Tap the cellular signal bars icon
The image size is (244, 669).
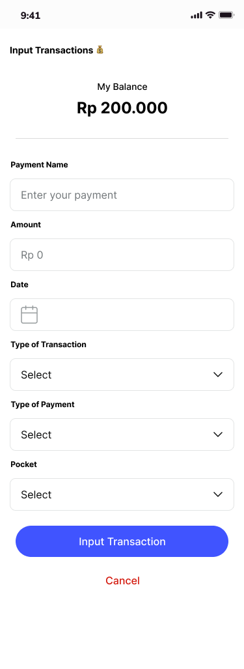197,16
